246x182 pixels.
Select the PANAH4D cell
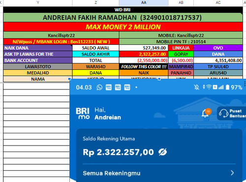[x=181, y=73]
